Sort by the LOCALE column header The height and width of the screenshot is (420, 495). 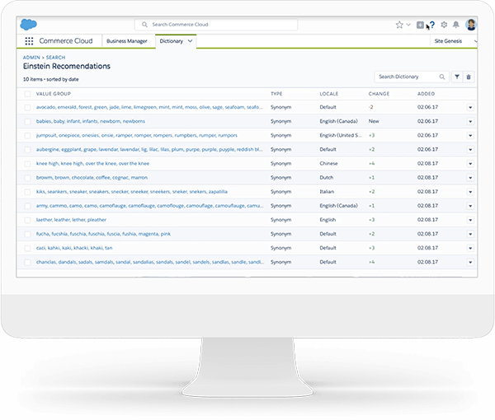[328, 94]
